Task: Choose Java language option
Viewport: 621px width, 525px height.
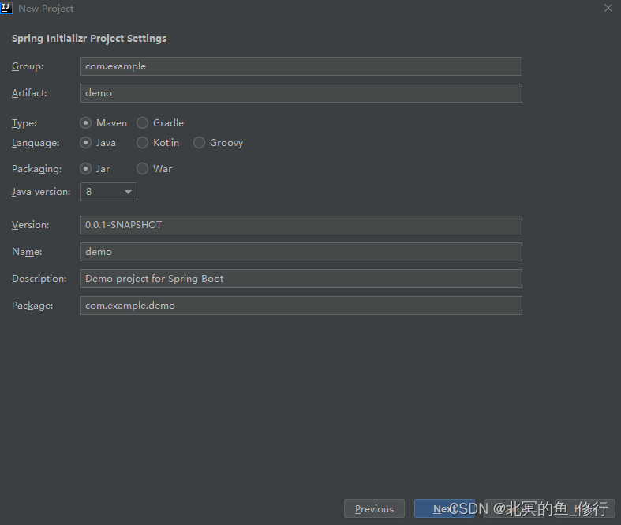Action: coord(98,143)
